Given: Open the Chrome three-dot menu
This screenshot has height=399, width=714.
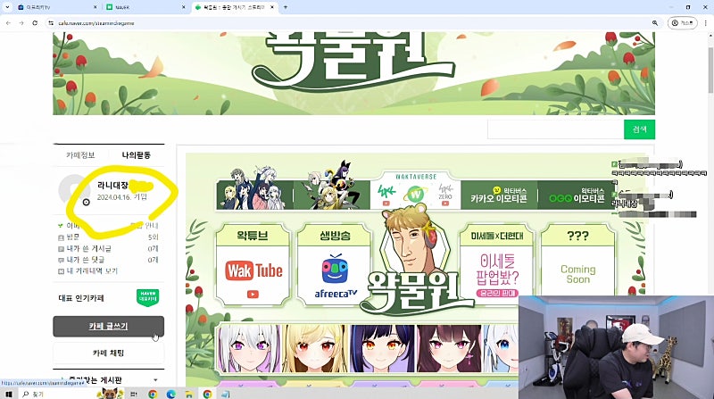Looking at the screenshot, I should coord(706,23).
